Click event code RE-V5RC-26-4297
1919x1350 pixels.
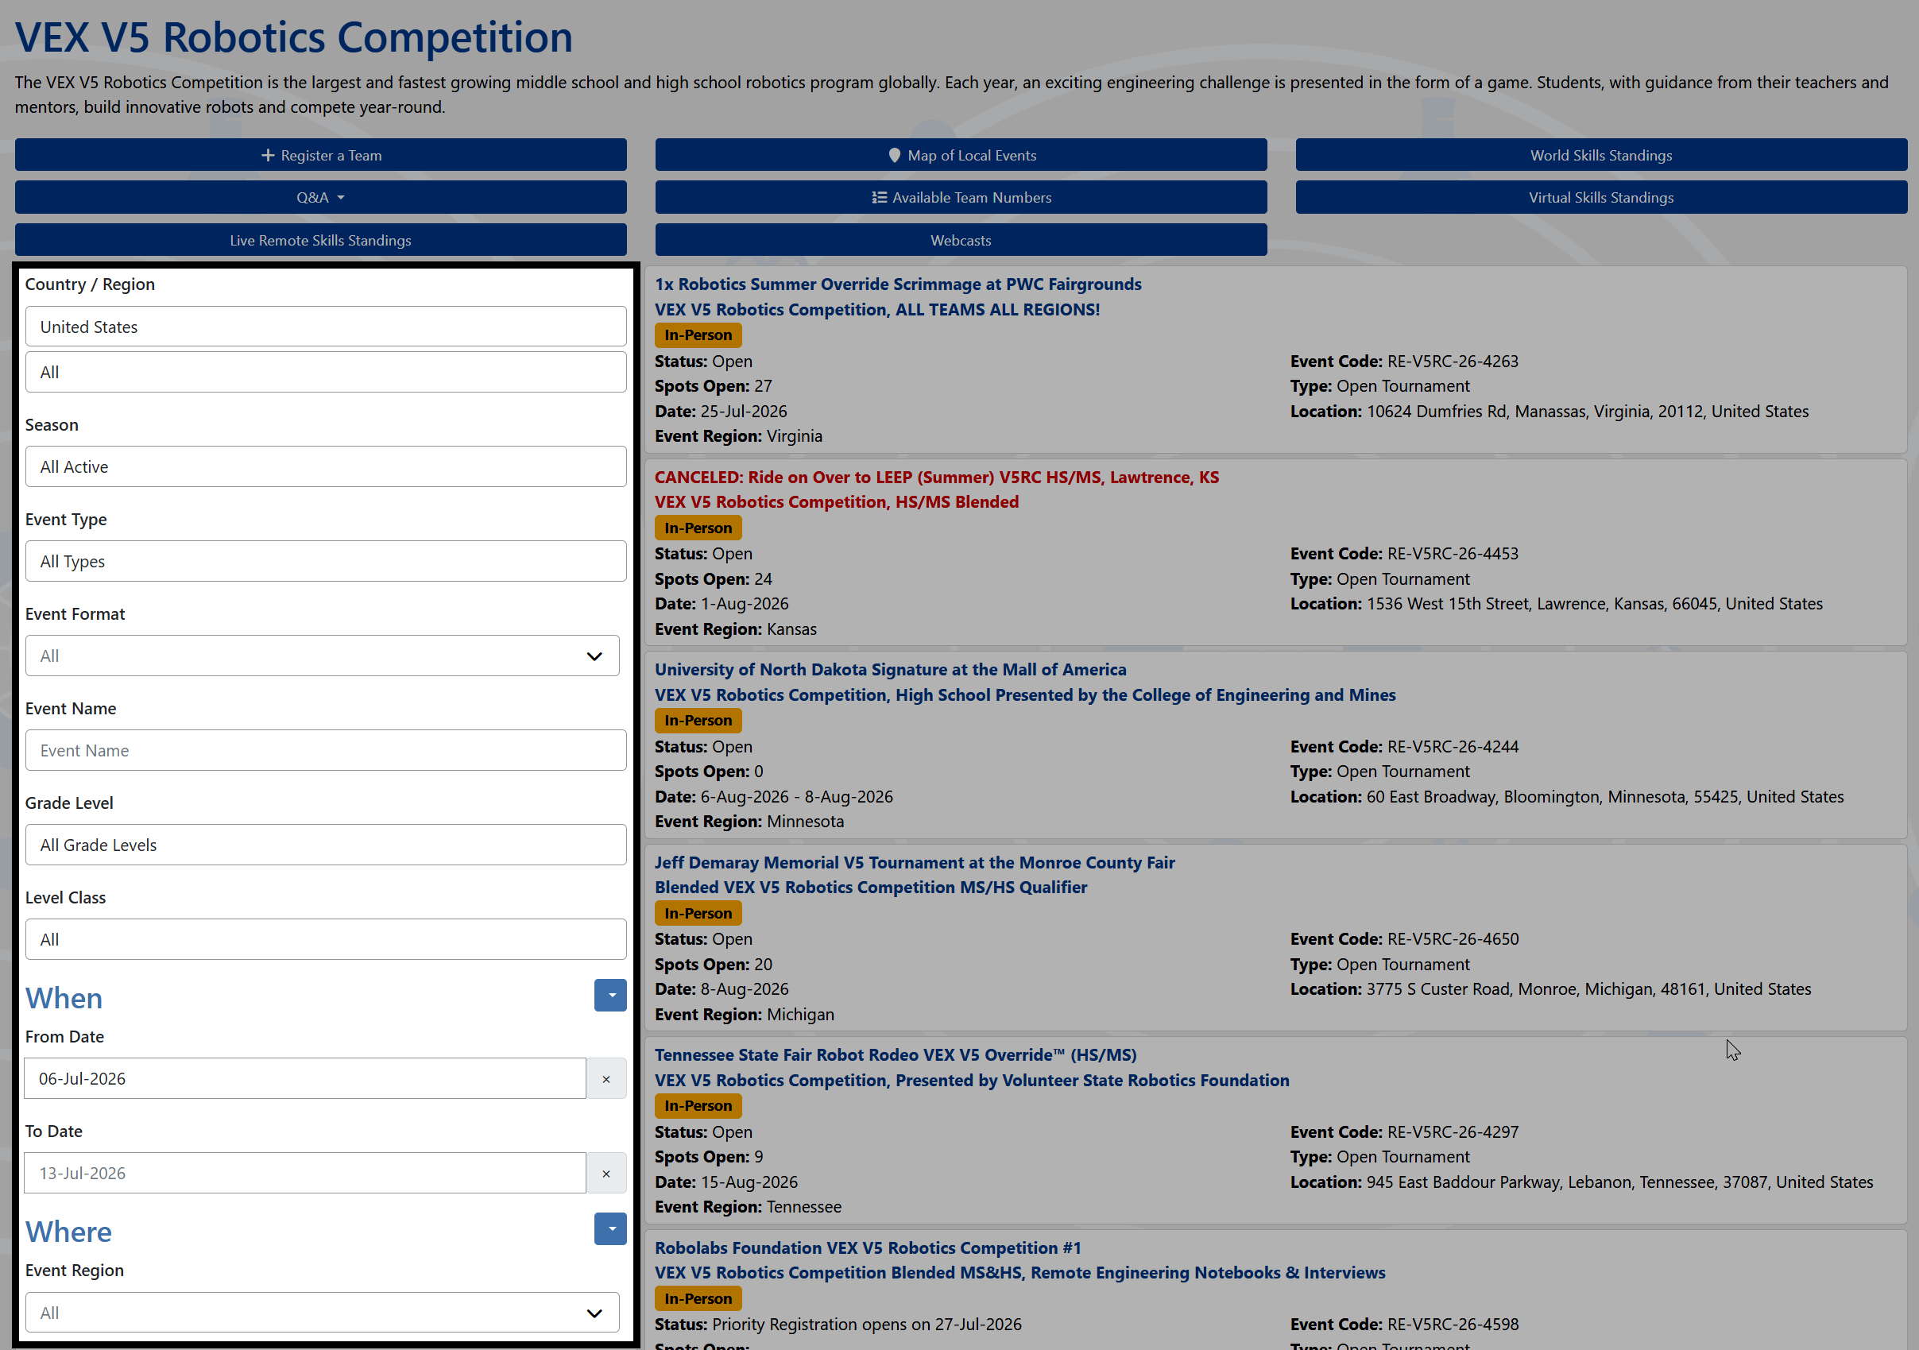tap(1453, 1131)
